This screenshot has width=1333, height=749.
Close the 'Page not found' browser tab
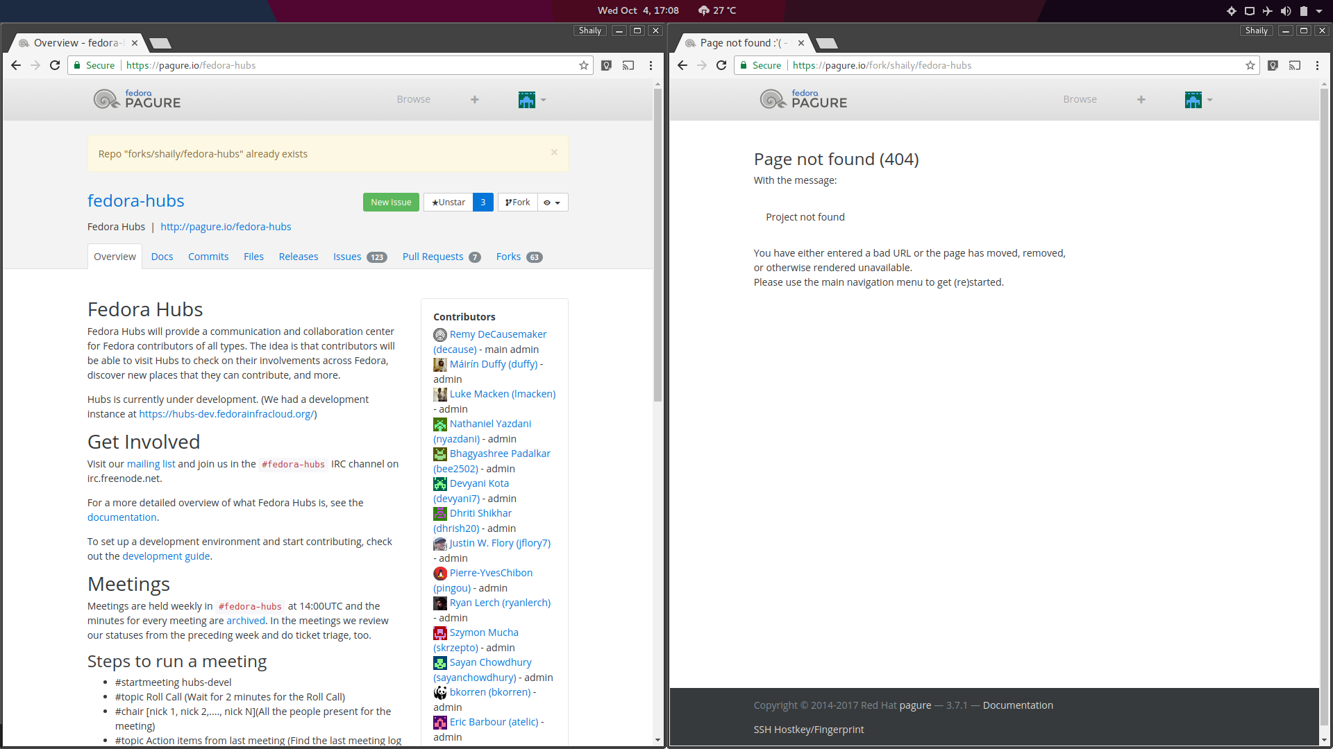point(801,43)
